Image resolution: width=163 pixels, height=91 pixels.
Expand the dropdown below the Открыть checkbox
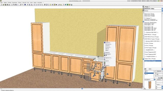(162, 86)
